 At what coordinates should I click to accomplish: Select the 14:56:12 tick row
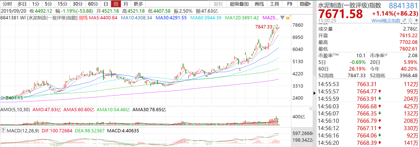point(368,128)
